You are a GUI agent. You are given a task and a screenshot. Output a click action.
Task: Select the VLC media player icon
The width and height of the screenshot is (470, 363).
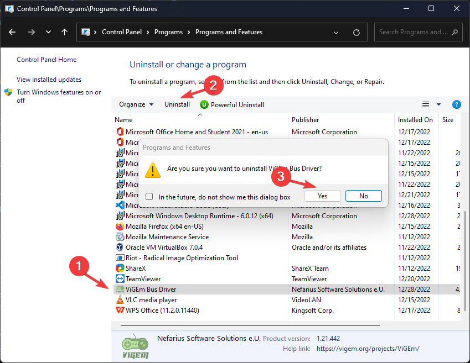point(120,300)
